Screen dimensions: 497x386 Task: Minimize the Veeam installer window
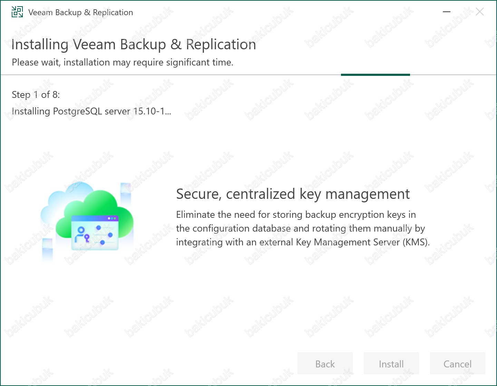(x=447, y=12)
